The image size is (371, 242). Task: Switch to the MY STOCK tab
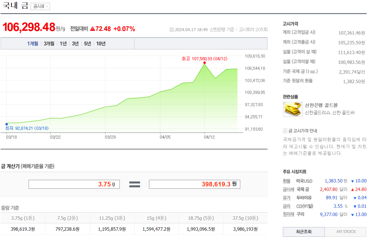pos(346,232)
